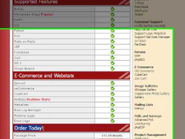This screenshot has width=185, height=139.
Task: Click the green check icon in the MySQL row
Action: coord(113,9)
